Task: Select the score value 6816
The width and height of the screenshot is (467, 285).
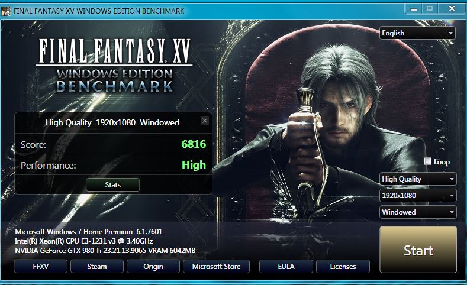Action: point(194,144)
